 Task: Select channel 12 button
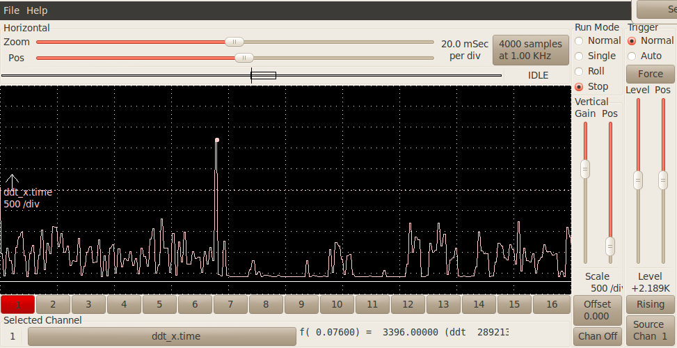[x=408, y=305]
